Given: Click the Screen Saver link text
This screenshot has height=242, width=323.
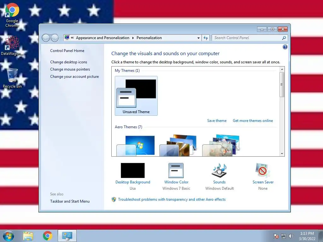Looking at the screenshot, I should pos(263,182).
